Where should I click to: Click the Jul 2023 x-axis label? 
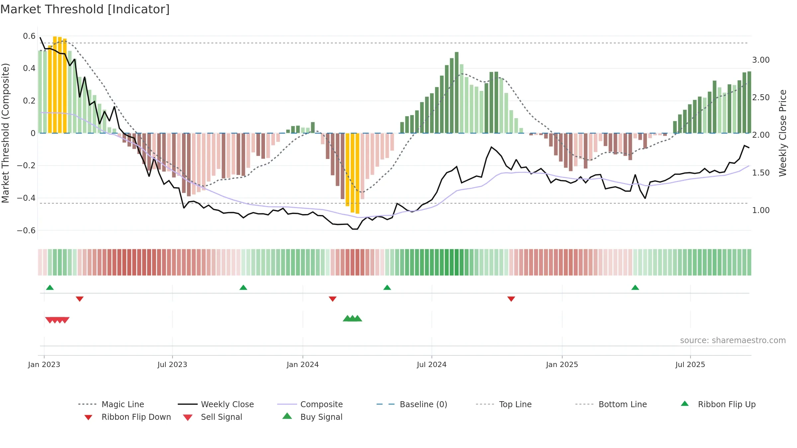pyautogui.click(x=172, y=365)
